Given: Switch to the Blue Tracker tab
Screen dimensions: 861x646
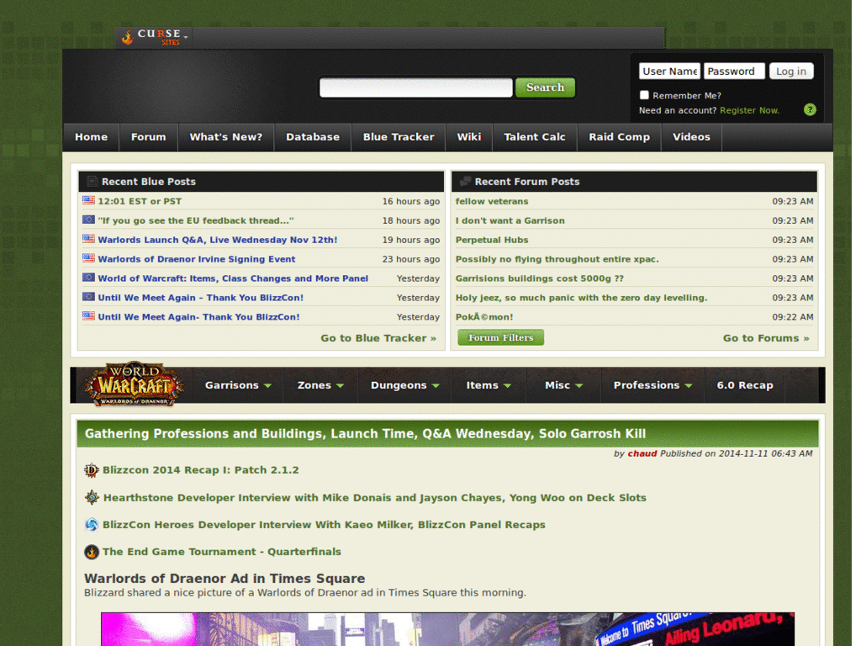Looking at the screenshot, I should (x=398, y=137).
